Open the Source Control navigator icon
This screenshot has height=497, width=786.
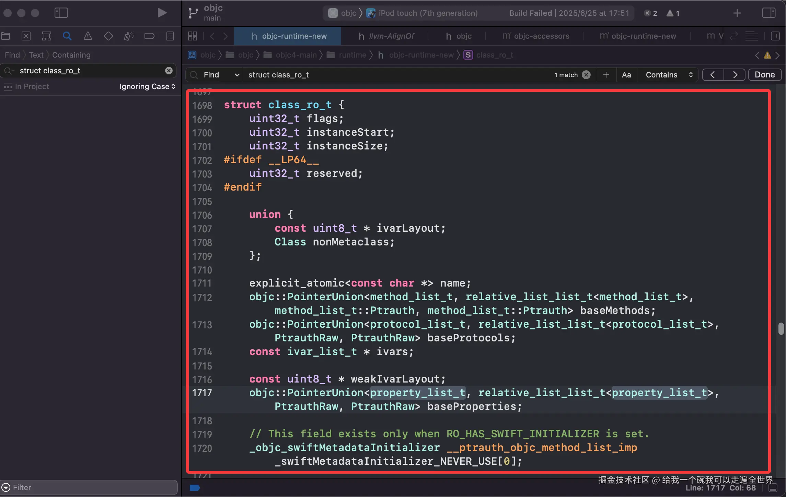click(x=26, y=36)
